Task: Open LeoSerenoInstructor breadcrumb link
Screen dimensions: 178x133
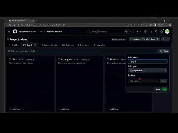Action: point(28,32)
